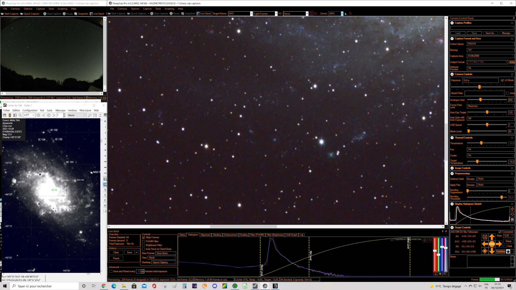Open the Zoom level dropdown
Viewport: 516px width, 290px height.
coord(342,14)
